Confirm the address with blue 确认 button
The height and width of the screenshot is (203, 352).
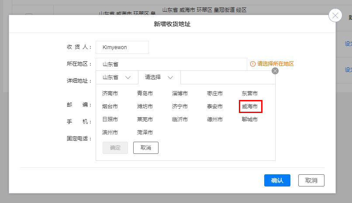click(277, 180)
